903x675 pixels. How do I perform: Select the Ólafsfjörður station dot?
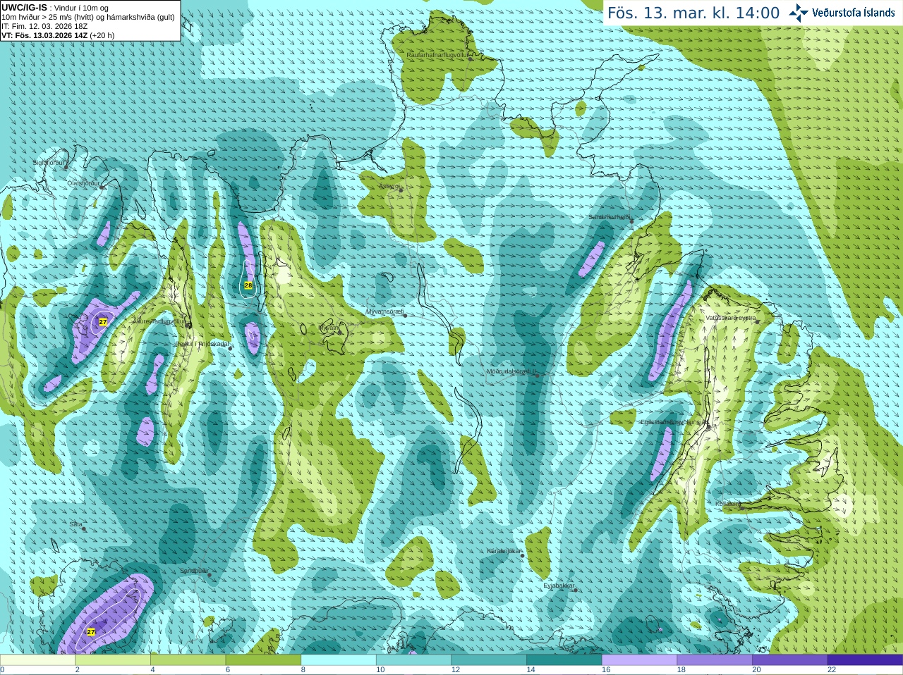[102, 187]
